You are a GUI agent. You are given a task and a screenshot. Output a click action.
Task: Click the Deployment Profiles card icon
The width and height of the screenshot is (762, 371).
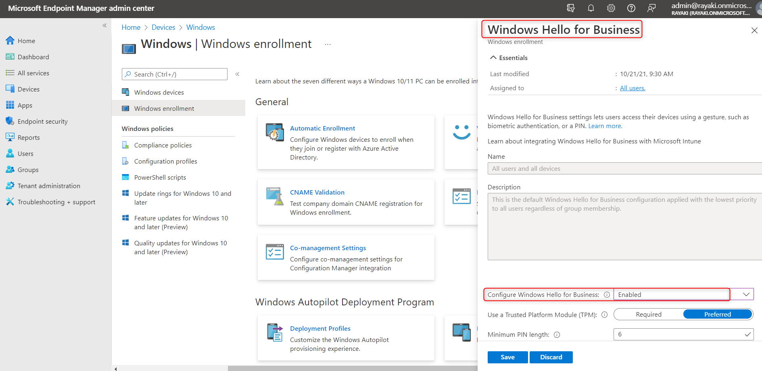tap(275, 332)
